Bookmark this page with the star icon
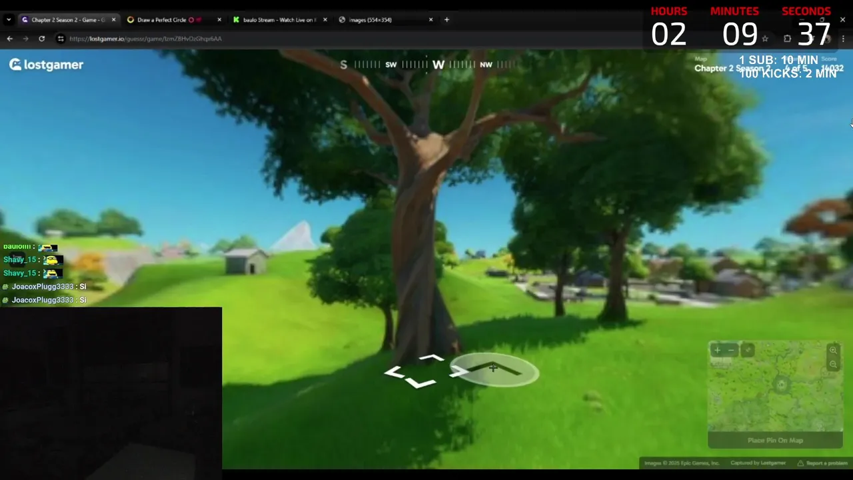Image resolution: width=853 pixels, height=480 pixels. (765, 39)
